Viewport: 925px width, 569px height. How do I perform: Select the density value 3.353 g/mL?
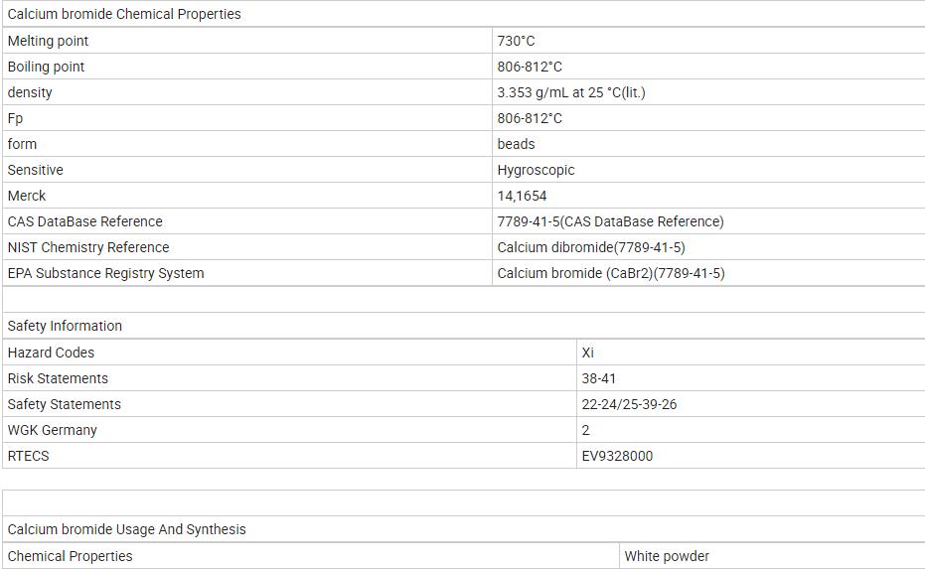click(x=570, y=92)
